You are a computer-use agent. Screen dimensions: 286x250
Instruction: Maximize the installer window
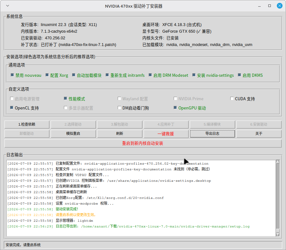pyautogui.click(x=270, y=6)
